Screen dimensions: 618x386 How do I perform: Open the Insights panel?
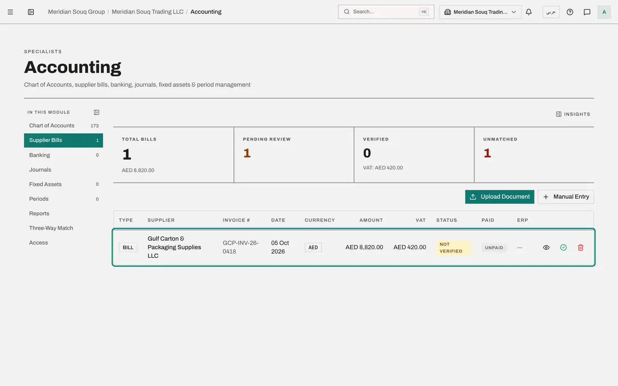pos(573,114)
